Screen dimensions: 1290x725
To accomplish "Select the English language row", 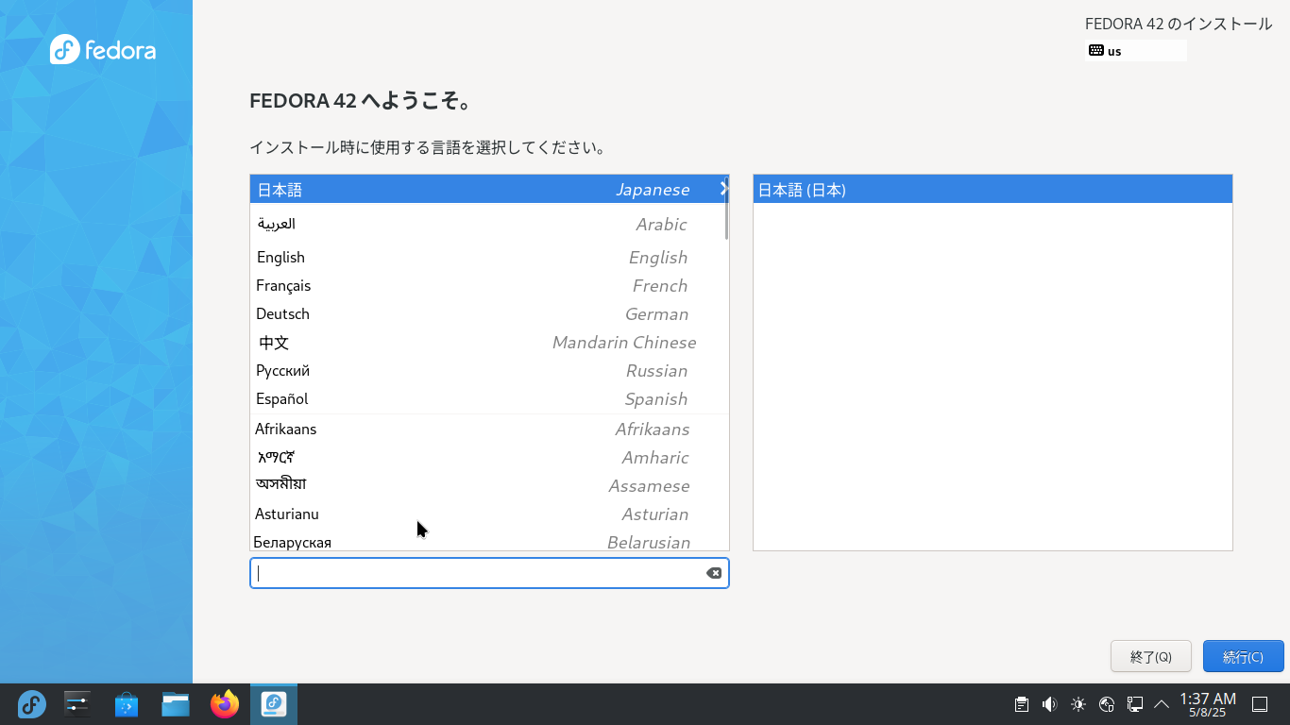I will pyautogui.click(x=489, y=257).
